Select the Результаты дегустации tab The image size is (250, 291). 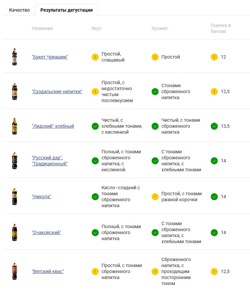point(66,10)
